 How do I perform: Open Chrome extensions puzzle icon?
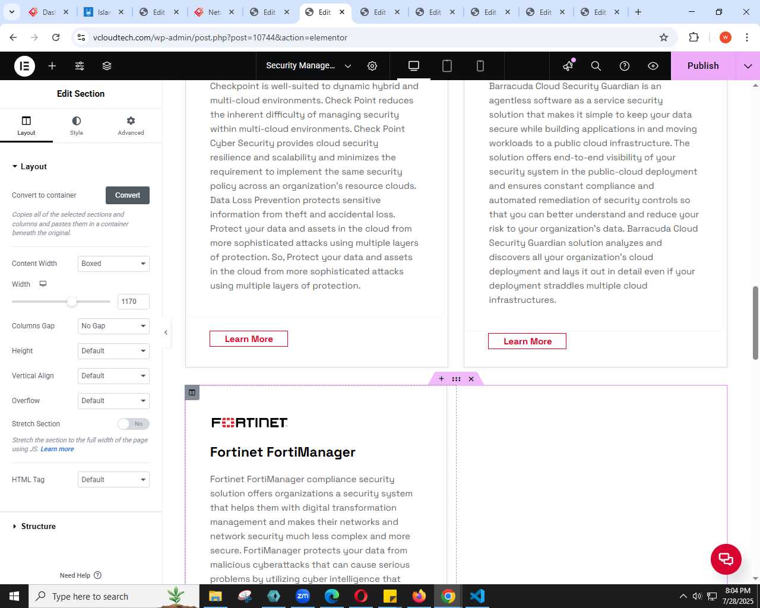tap(693, 37)
